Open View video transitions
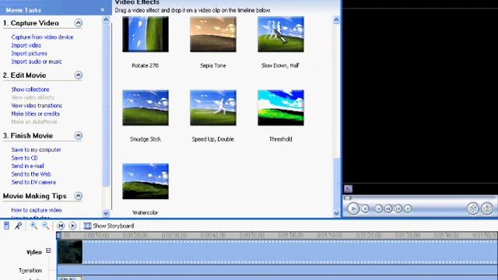The height and width of the screenshot is (280, 498). [x=37, y=106]
